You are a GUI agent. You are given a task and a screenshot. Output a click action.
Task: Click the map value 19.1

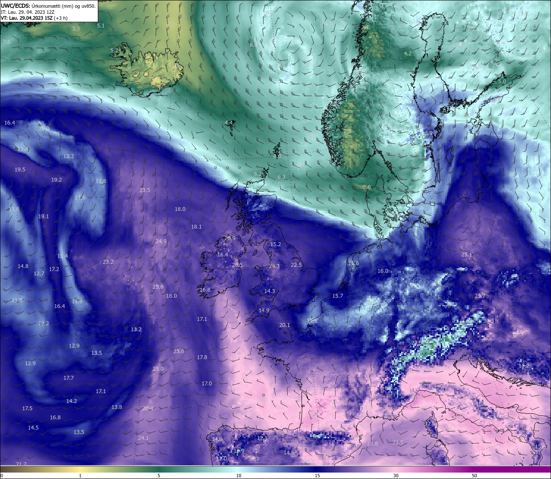[43, 217]
